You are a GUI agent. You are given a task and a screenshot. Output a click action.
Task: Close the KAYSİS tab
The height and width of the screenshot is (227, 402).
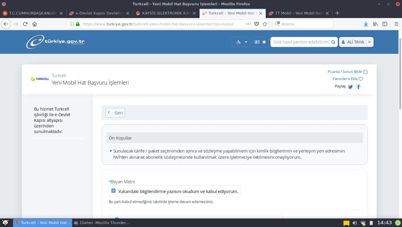pos(194,13)
